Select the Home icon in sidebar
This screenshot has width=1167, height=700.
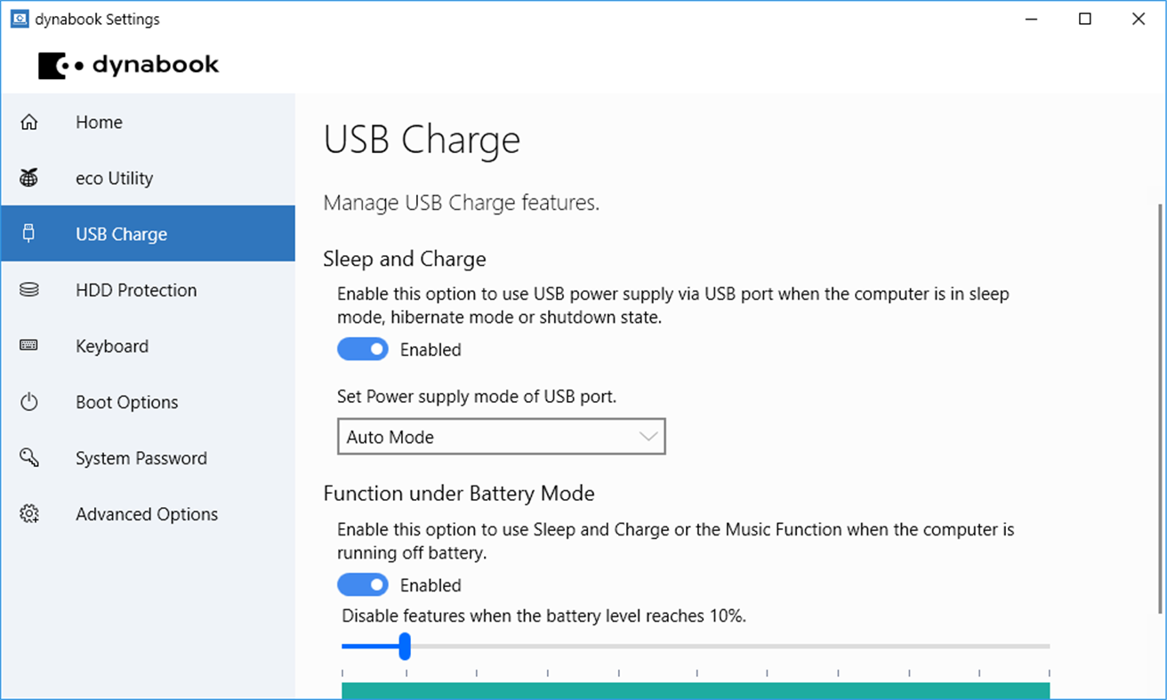29,122
